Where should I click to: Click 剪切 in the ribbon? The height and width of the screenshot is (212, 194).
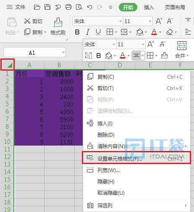point(33,21)
